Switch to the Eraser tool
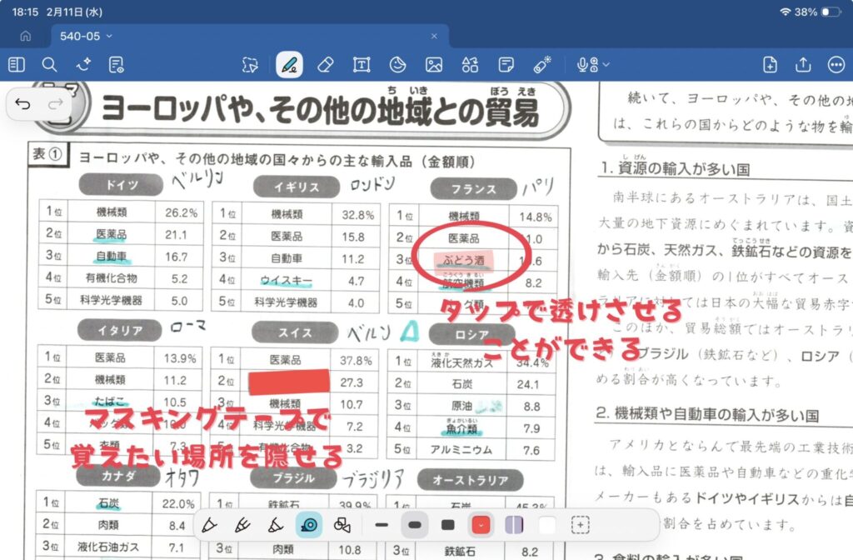Viewport: 853px width, 560px height. (327, 66)
